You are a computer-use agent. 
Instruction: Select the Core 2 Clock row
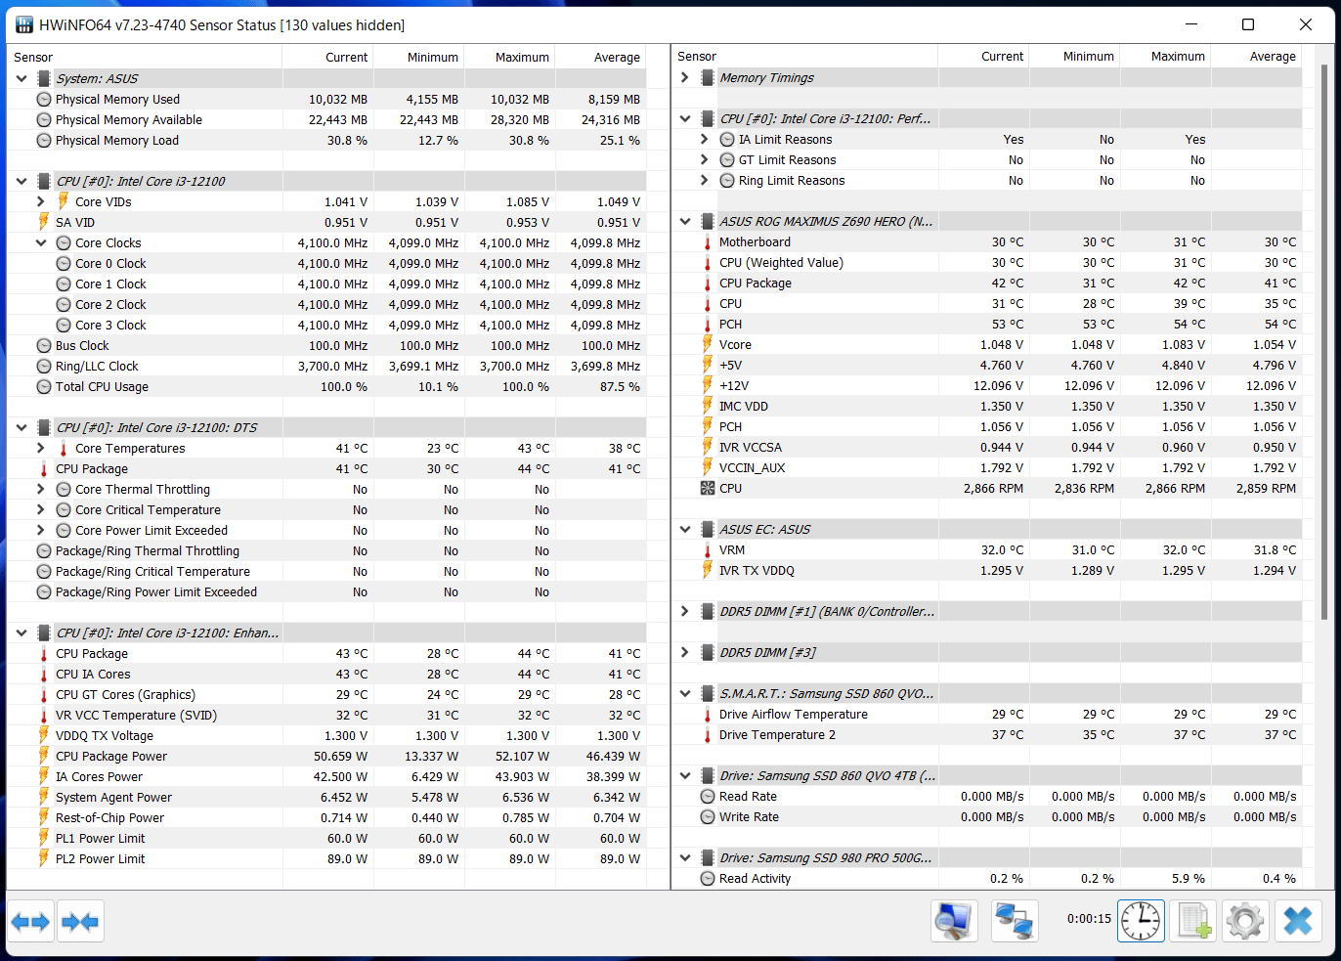pyautogui.click(x=327, y=304)
